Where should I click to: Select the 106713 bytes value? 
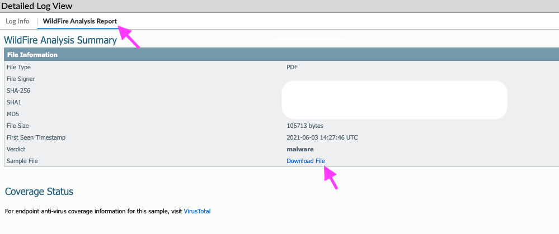(x=305, y=126)
